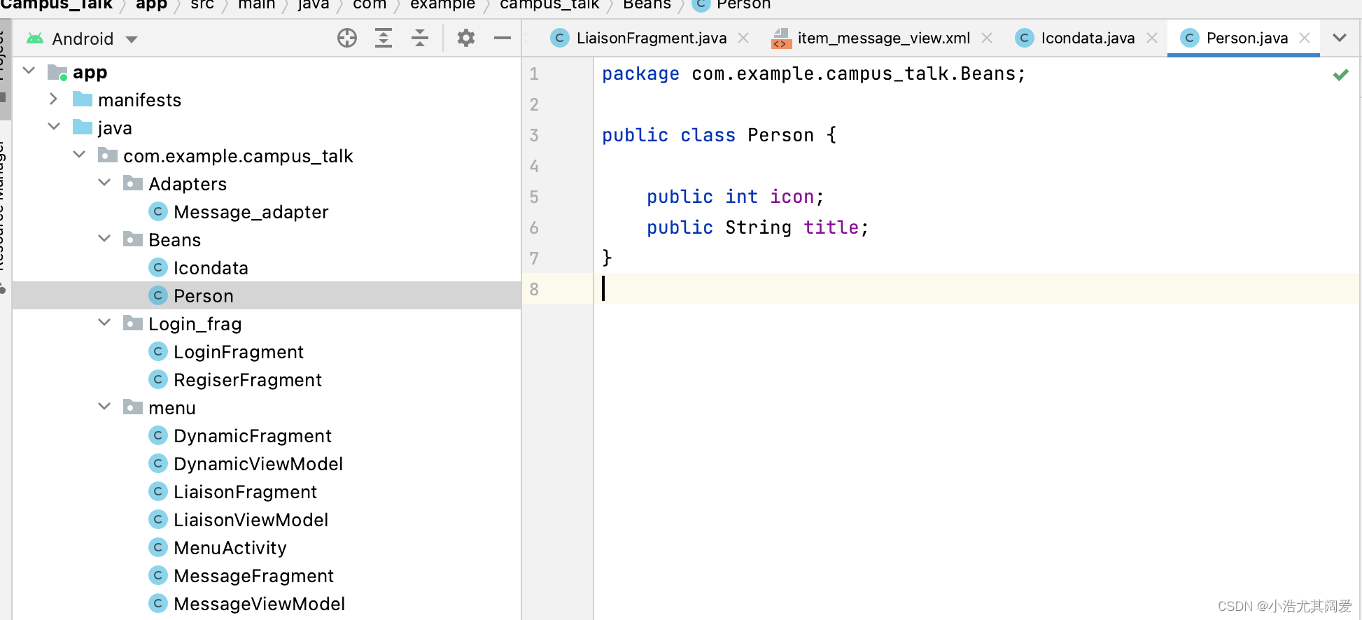Open DynamicFragment class

[x=253, y=436]
